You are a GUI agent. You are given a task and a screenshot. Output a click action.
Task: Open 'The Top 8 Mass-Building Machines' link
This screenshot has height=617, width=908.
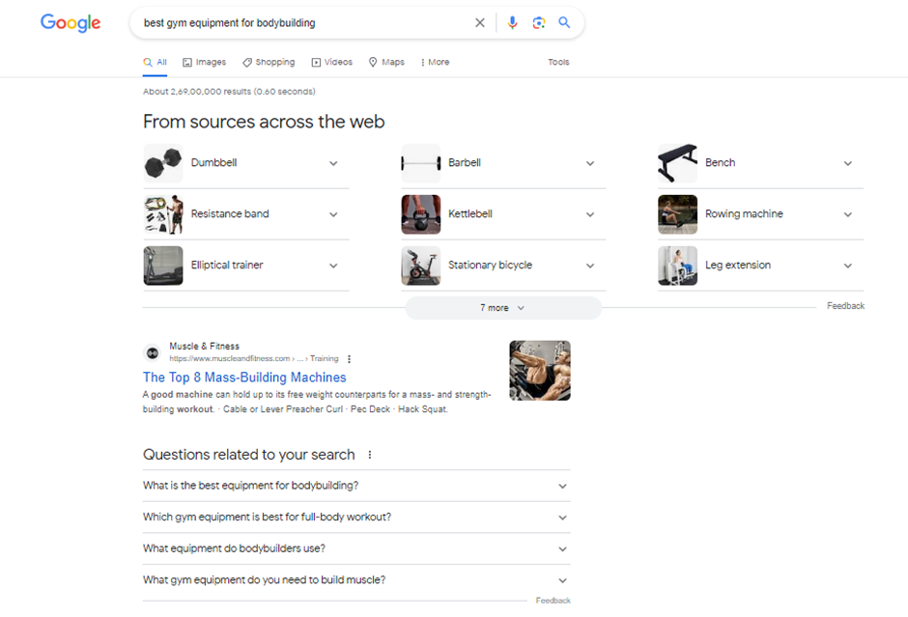tap(244, 378)
